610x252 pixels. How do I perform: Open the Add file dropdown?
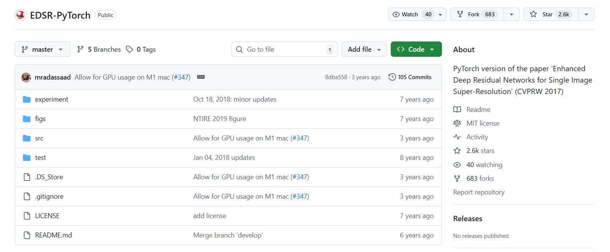(364, 49)
